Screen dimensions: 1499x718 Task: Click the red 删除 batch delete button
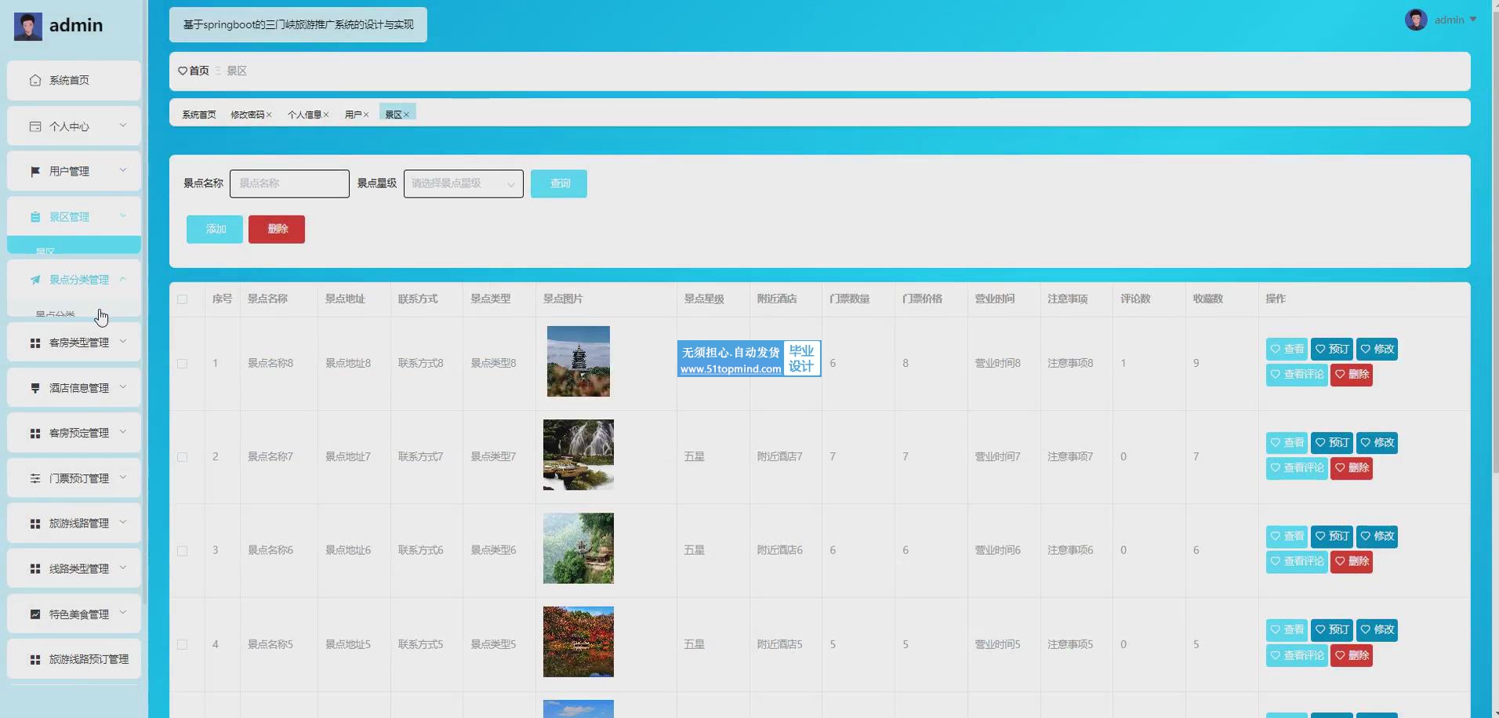tap(277, 229)
